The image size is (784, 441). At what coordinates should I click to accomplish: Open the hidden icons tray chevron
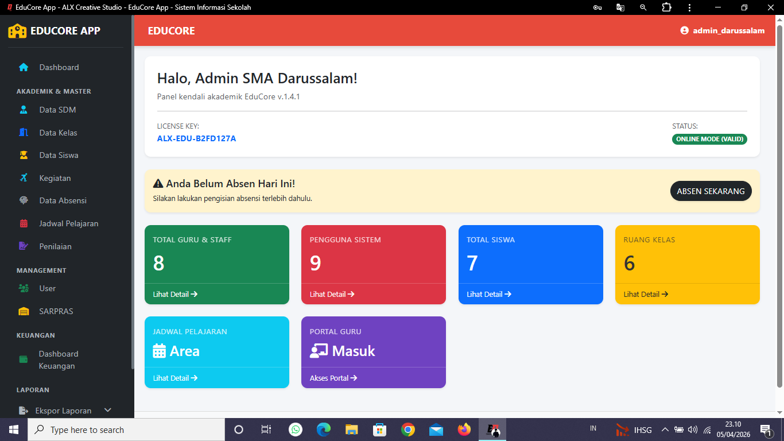(x=665, y=429)
